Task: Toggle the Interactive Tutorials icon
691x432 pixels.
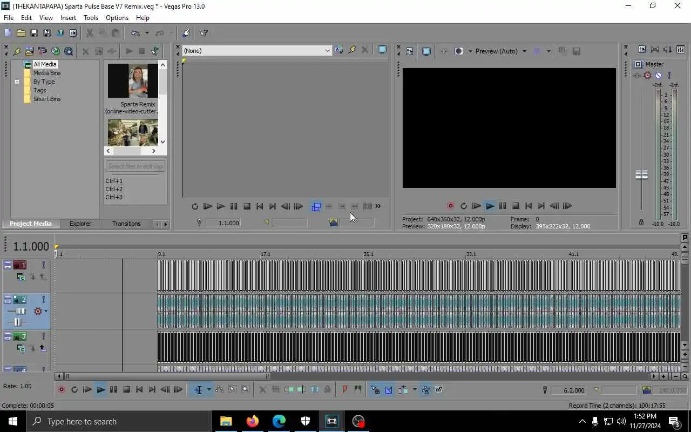Action: (x=186, y=33)
